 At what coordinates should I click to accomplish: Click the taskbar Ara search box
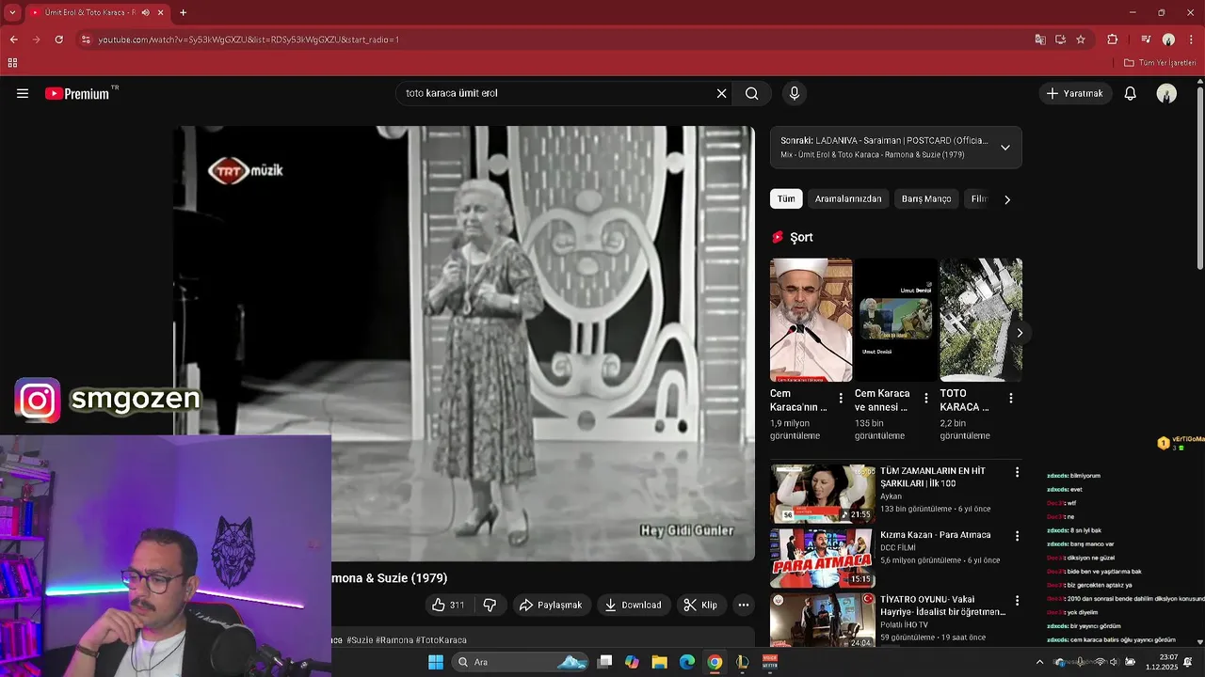[x=521, y=662]
